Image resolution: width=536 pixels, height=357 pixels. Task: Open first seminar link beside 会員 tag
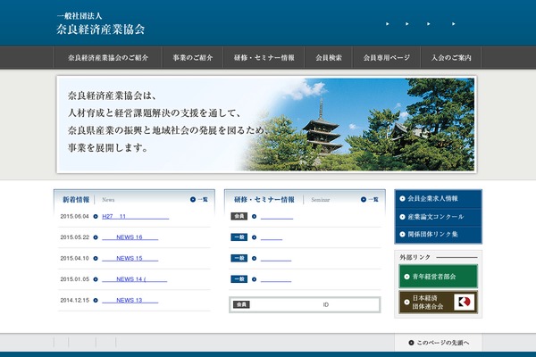tap(277, 217)
